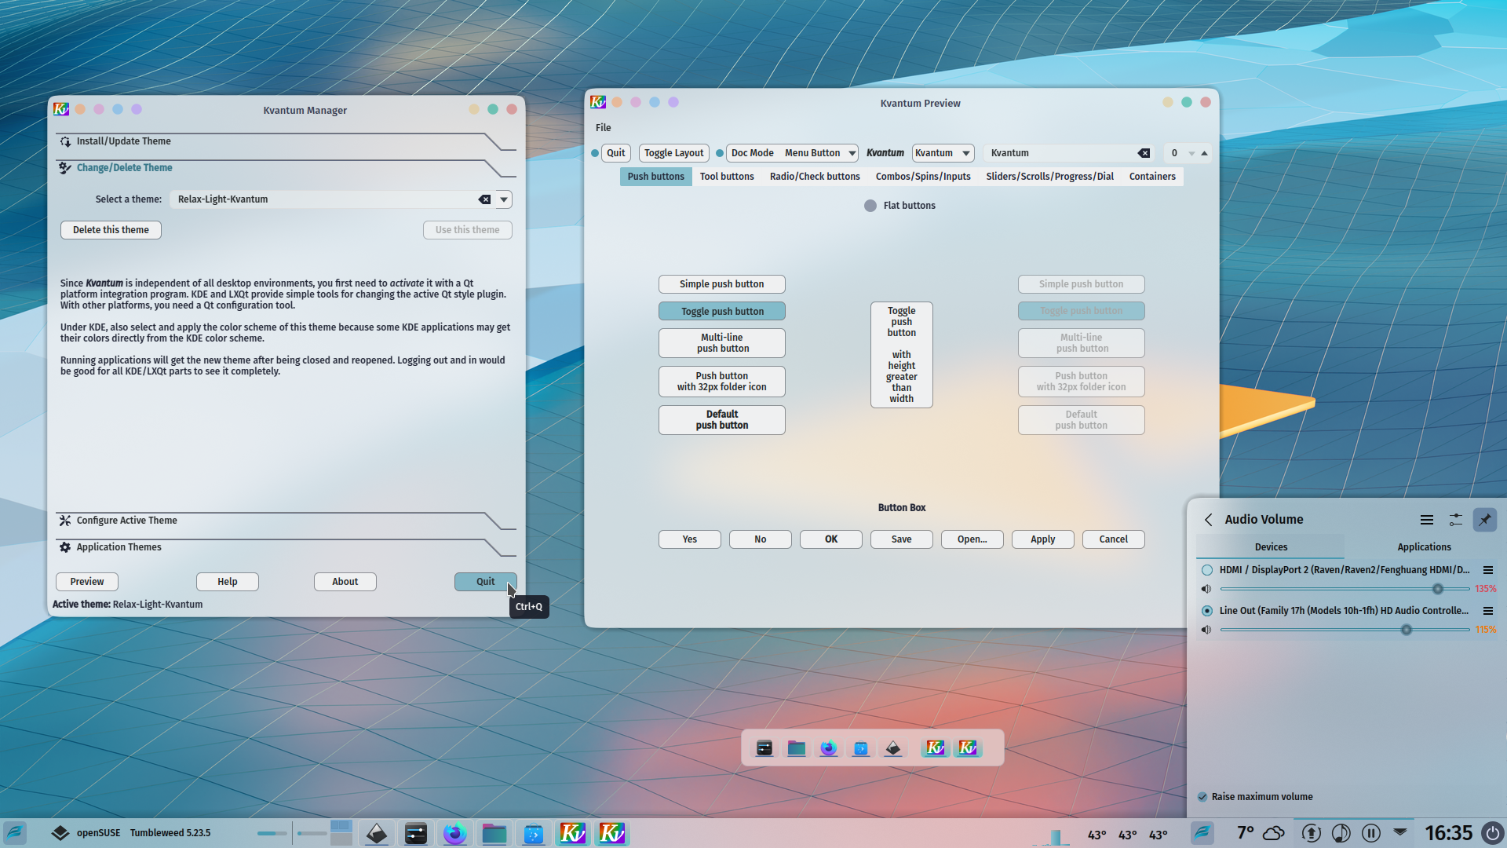Pin the Audio Volume popup open
The height and width of the screenshot is (848, 1507).
(x=1485, y=520)
